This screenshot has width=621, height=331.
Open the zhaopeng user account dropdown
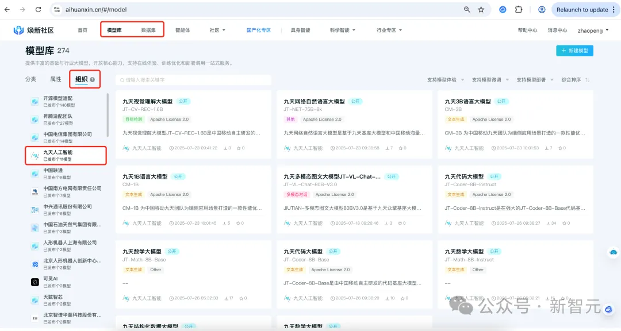tap(593, 30)
